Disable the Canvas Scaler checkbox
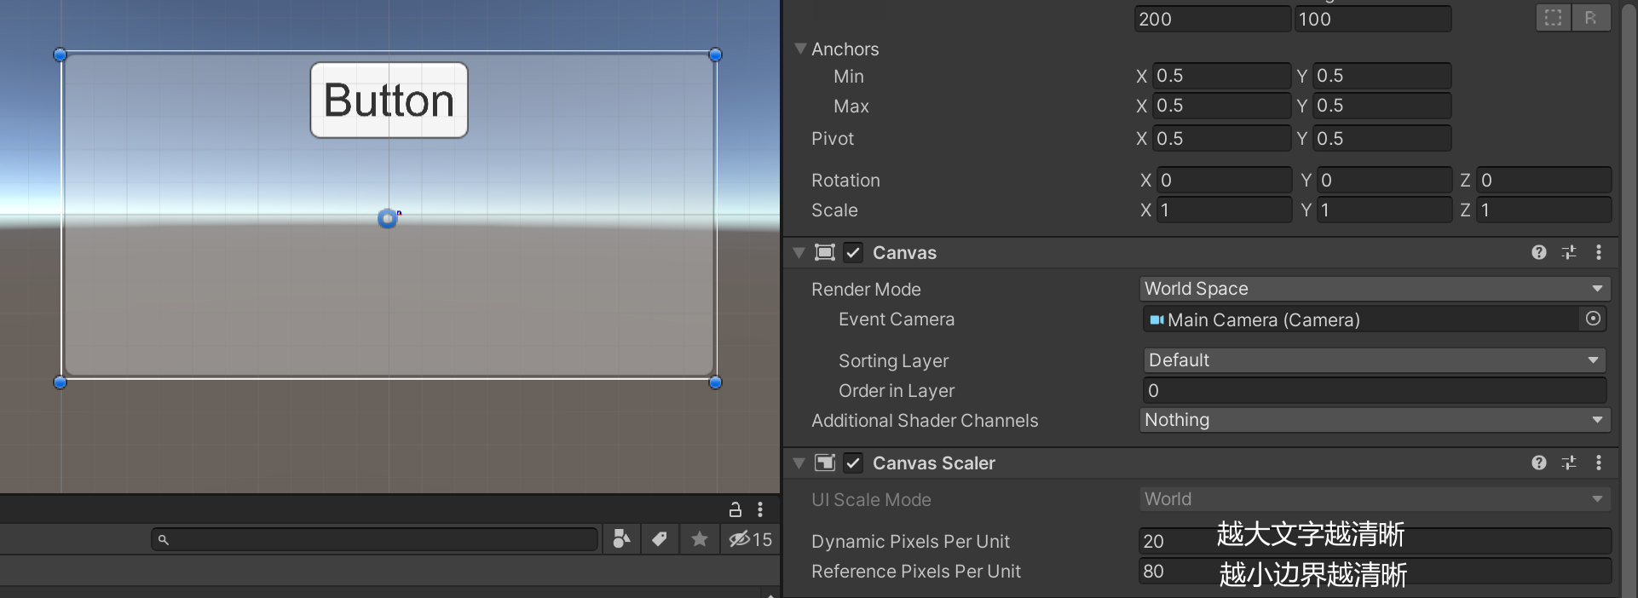This screenshot has height=598, width=1638. (853, 463)
